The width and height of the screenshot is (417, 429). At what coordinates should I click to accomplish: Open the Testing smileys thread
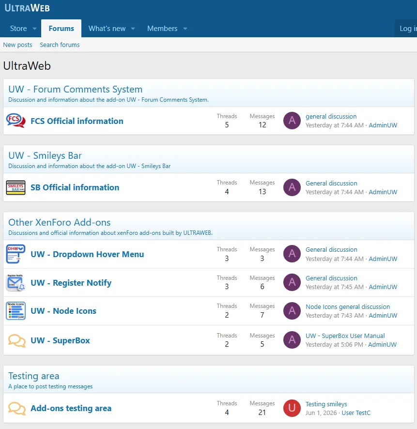326,404
